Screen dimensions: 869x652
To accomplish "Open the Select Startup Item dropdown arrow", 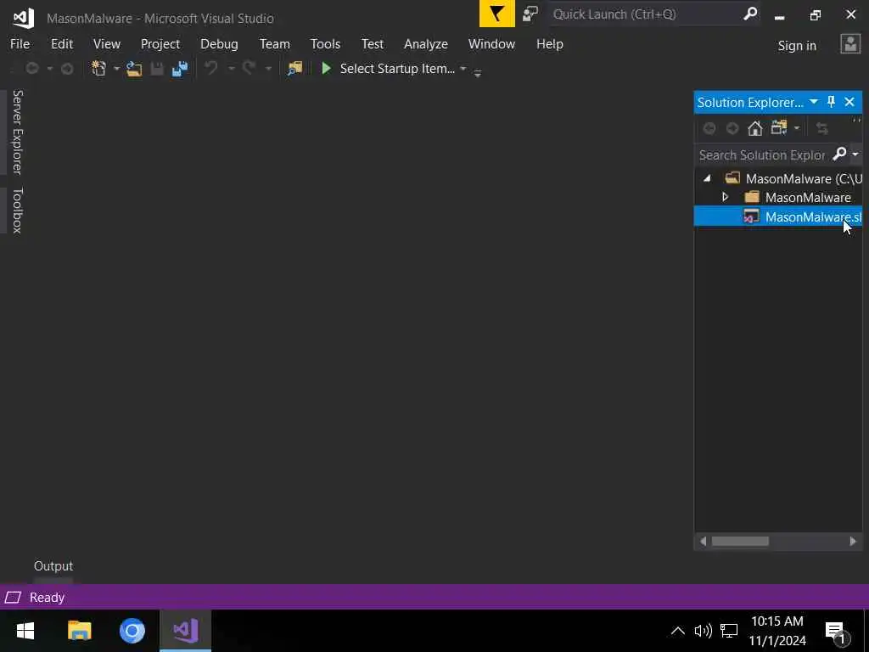I will click(463, 69).
